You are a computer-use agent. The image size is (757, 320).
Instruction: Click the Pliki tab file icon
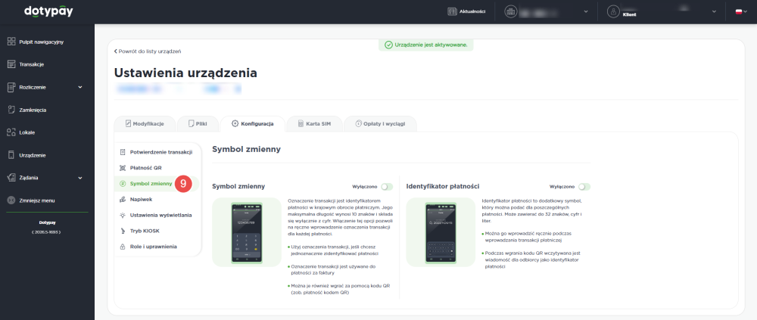tap(192, 123)
